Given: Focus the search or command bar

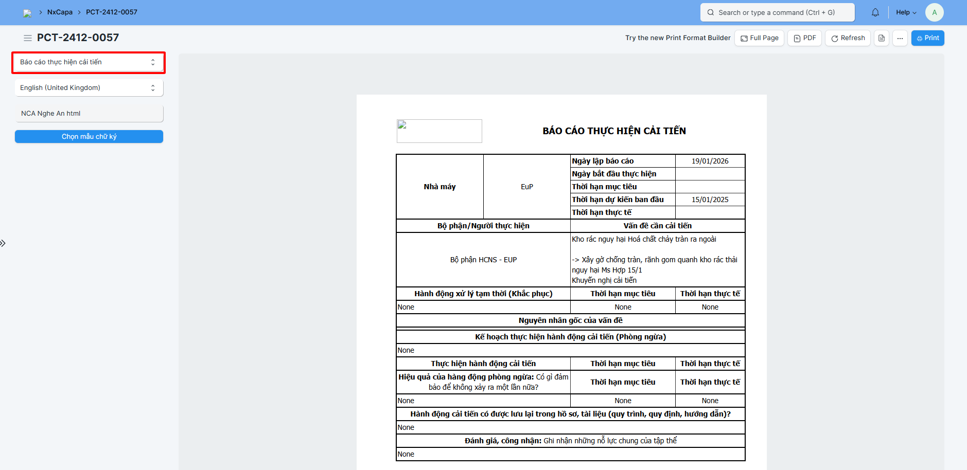Looking at the screenshot, I should (777, 12).
